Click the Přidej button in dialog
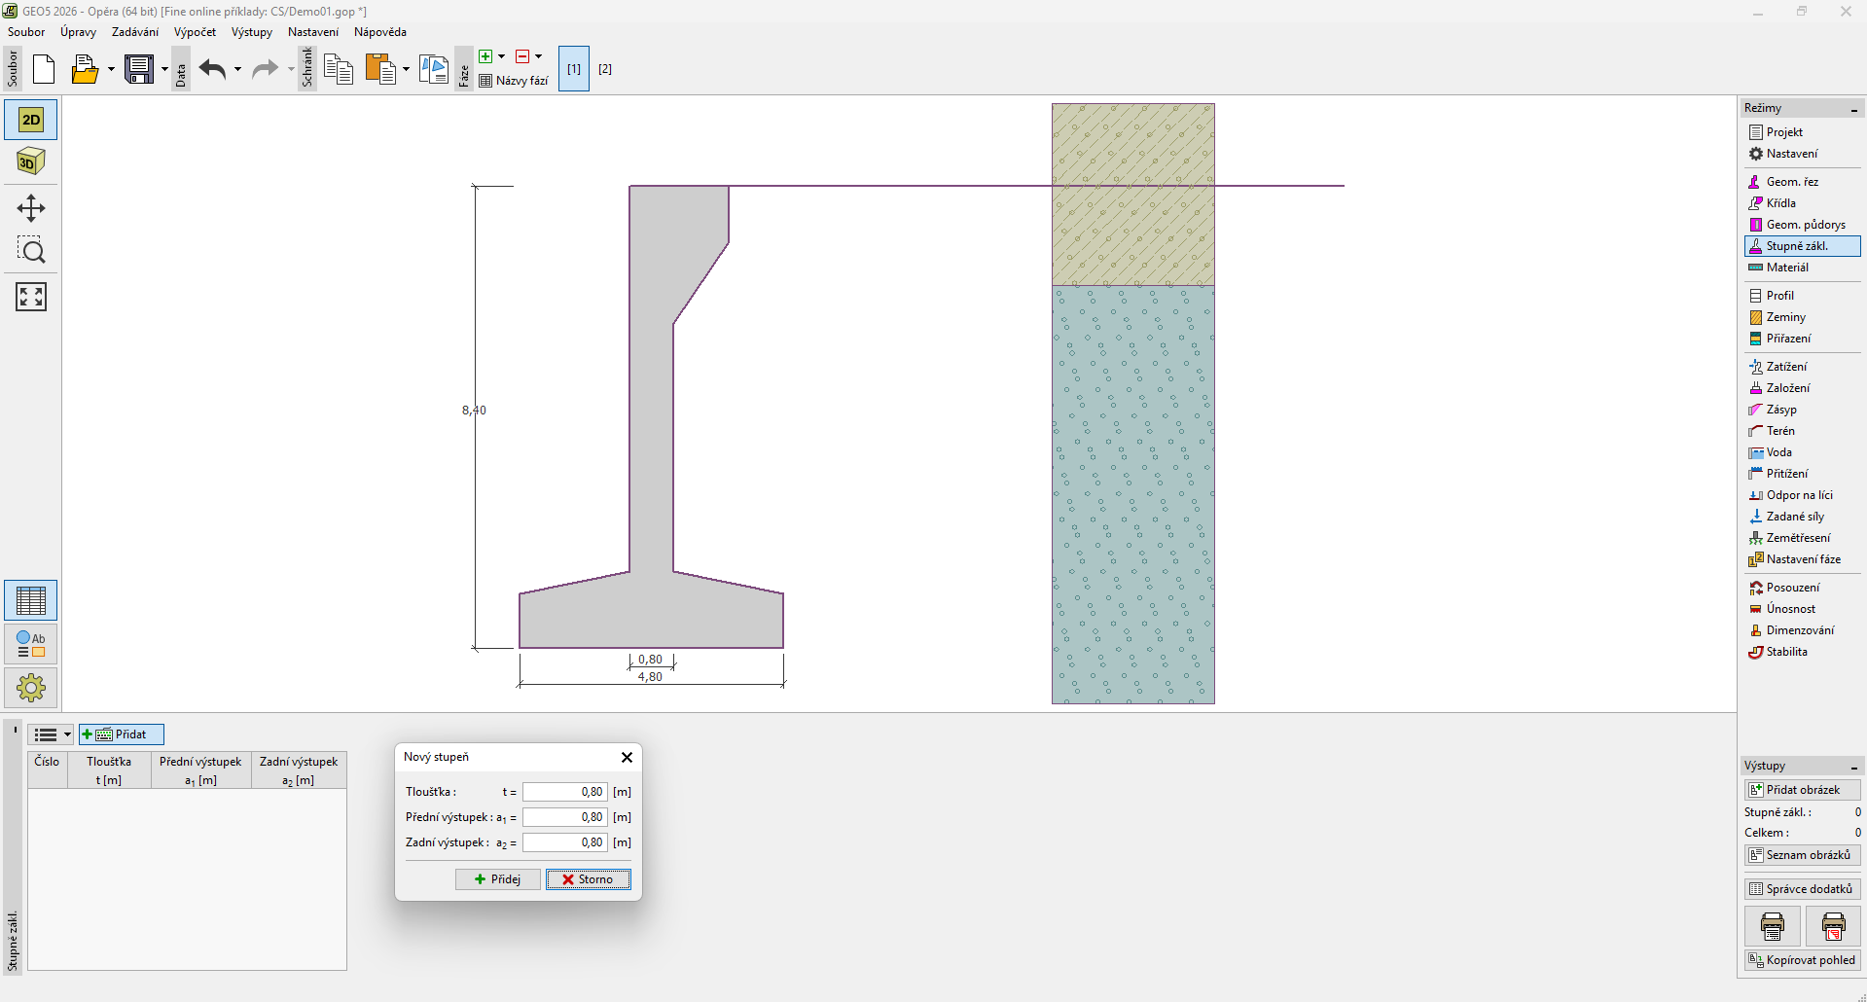 497,879
